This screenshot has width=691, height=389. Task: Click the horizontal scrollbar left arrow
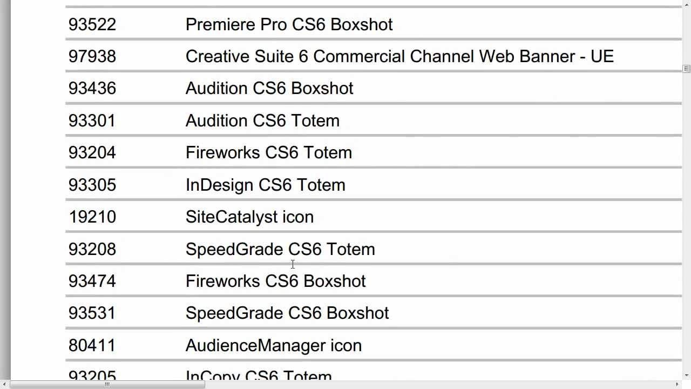tap(4, 384)
